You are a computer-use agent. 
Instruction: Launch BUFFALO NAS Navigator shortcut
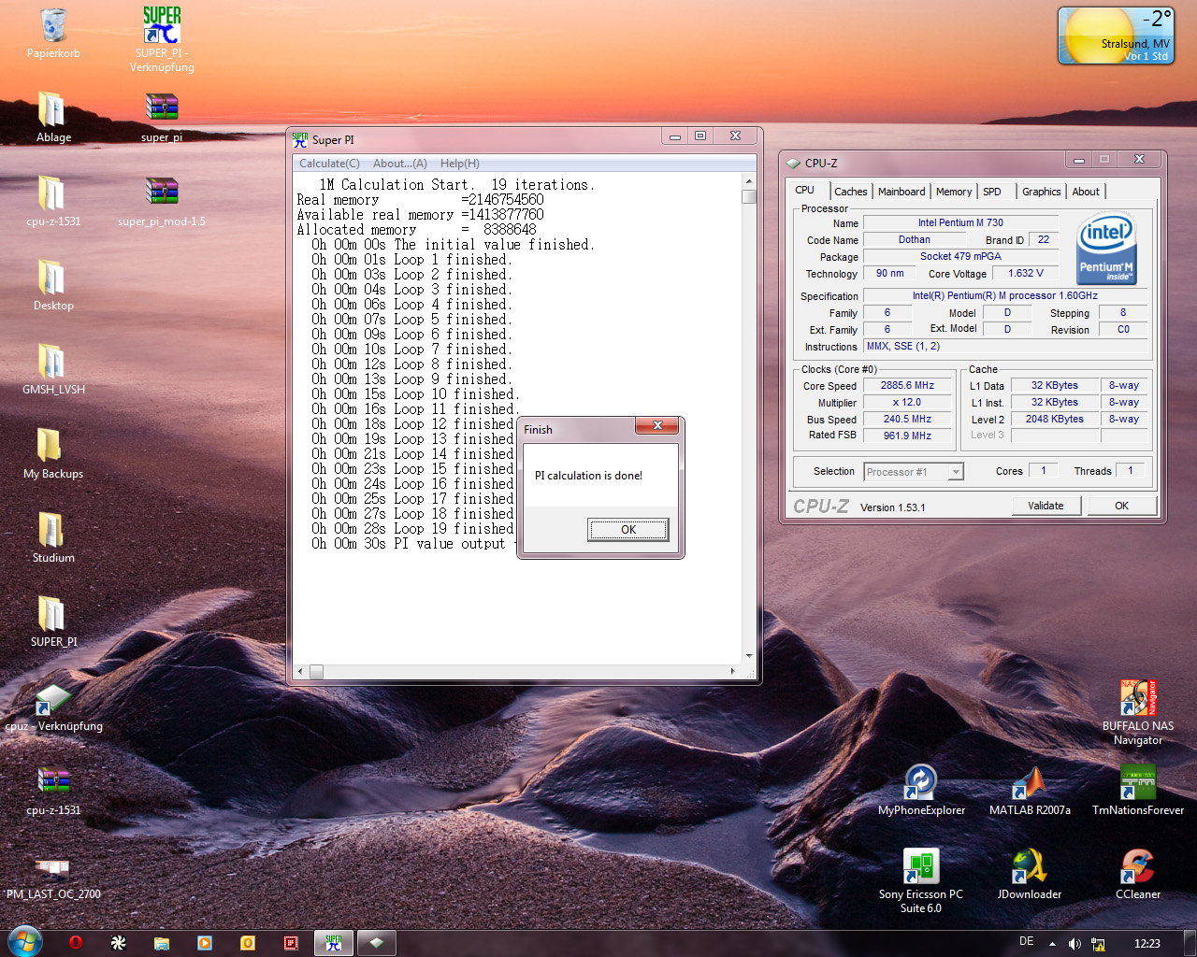(x=1138, y=697)
